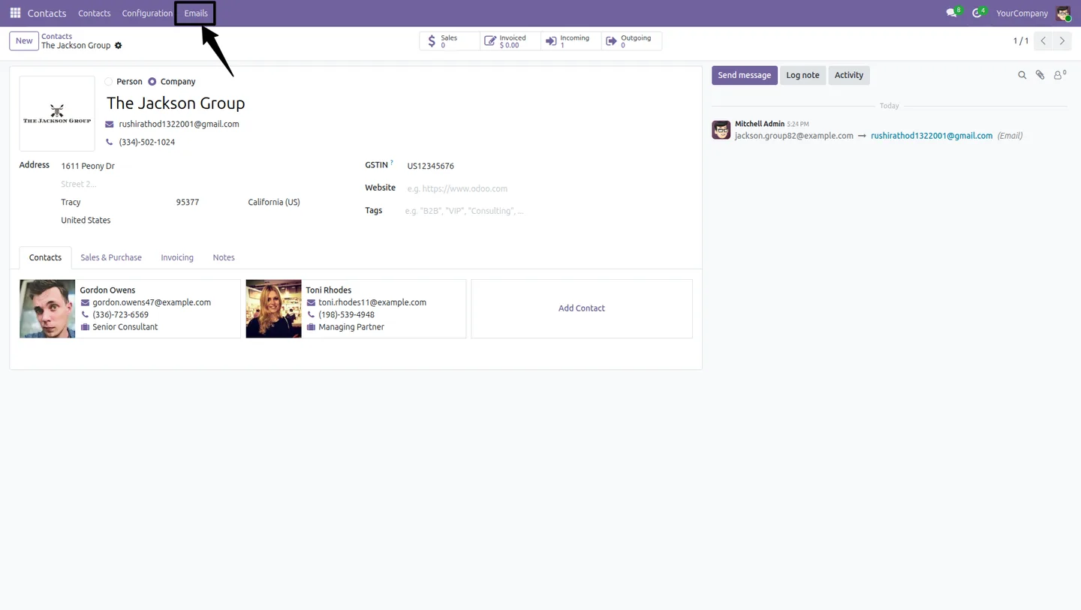Go to next record arrow
1081x610 pixels.
[x=1061, y=41]
